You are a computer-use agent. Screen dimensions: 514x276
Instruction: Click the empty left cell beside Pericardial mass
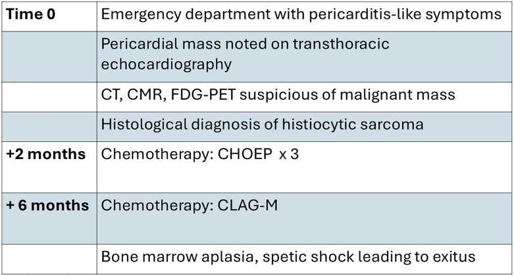49,57
